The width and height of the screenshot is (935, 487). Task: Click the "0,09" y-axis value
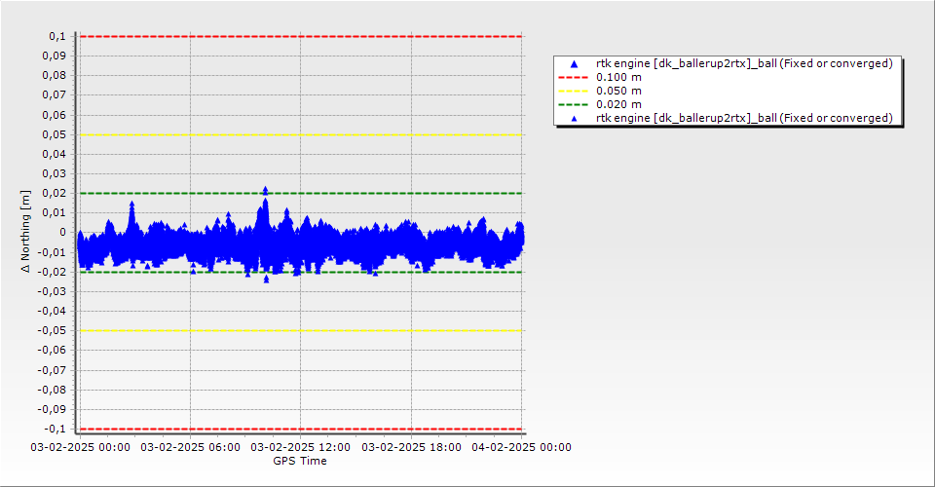tap(55, 56)
